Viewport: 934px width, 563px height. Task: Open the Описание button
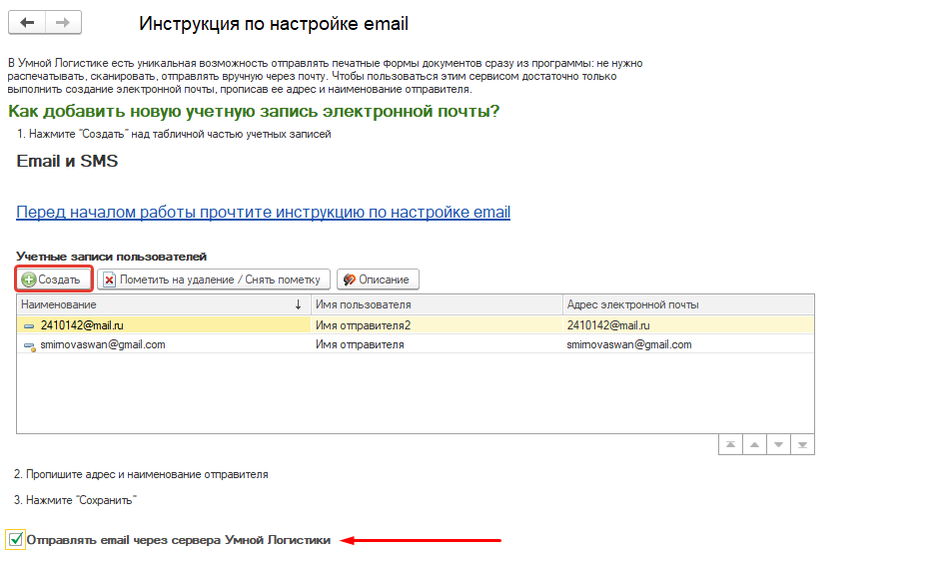pyautogui.click(x=378, y=280)
